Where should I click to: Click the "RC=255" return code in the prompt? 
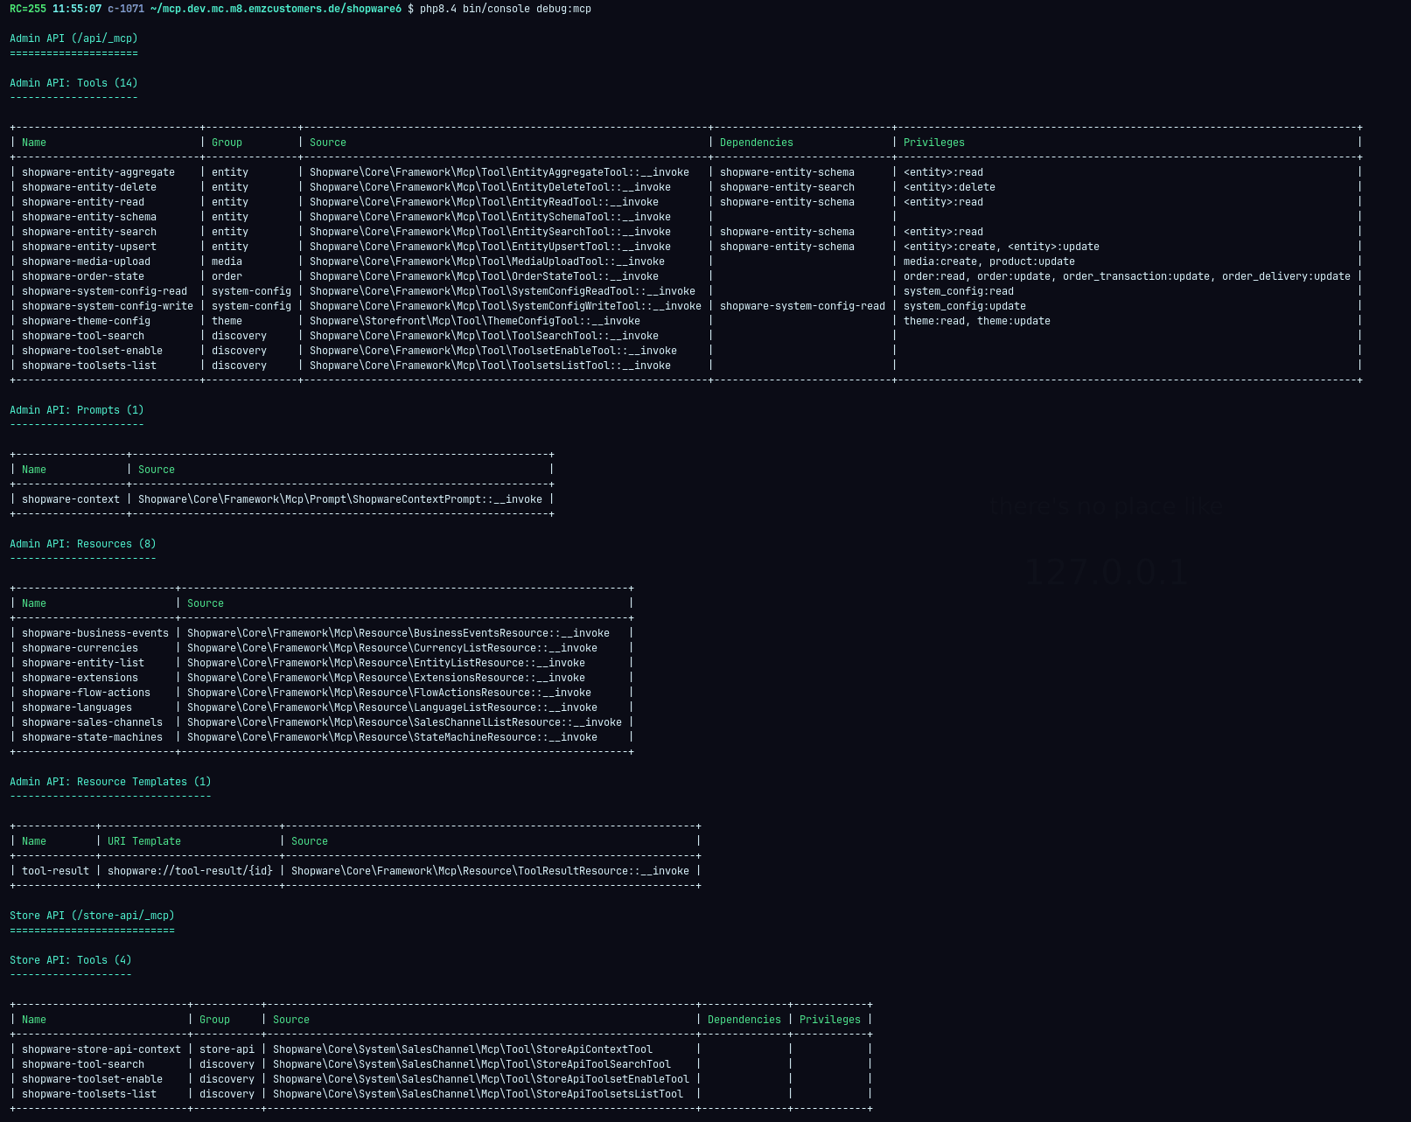click(28, 9)
